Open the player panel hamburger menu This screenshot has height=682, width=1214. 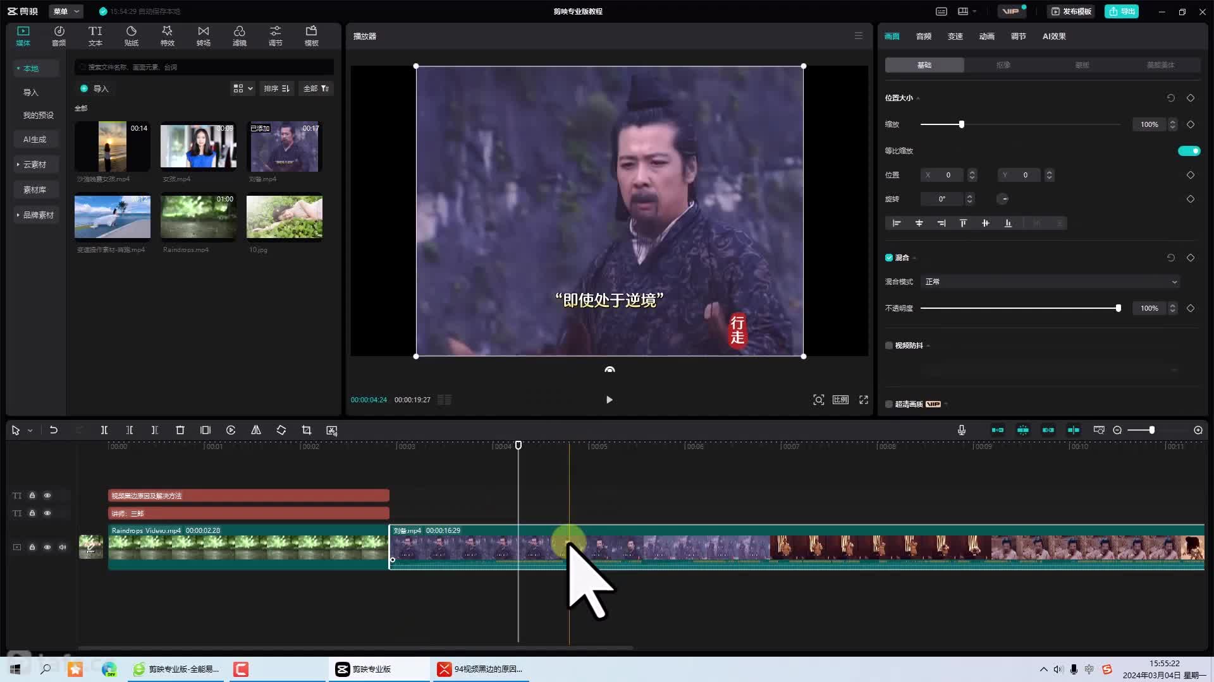point(858,36)
